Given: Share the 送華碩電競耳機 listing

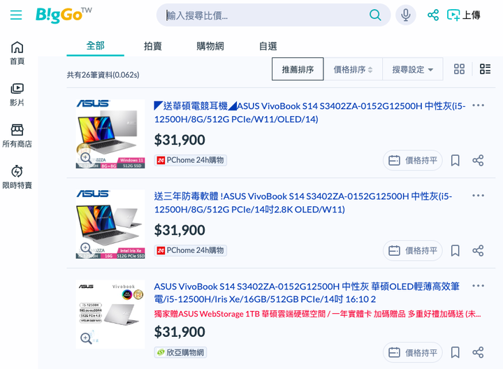Looking at the screenshot, I should [478, 161].
